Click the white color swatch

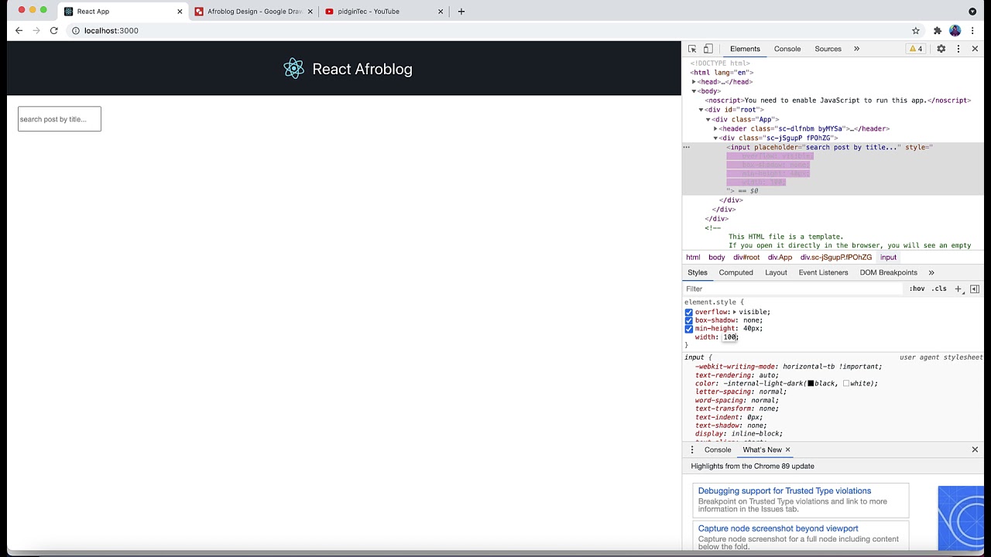tap(846, 383)
